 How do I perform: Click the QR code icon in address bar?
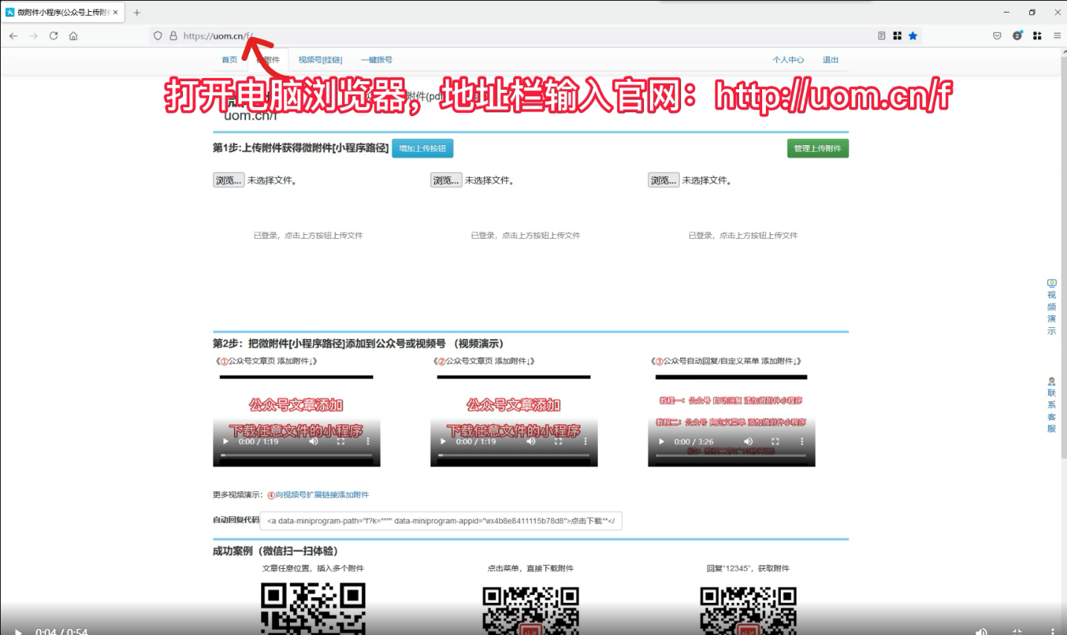[897, 36]
